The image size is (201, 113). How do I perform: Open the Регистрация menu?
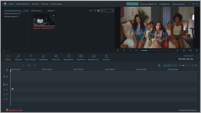click(56, 4)
